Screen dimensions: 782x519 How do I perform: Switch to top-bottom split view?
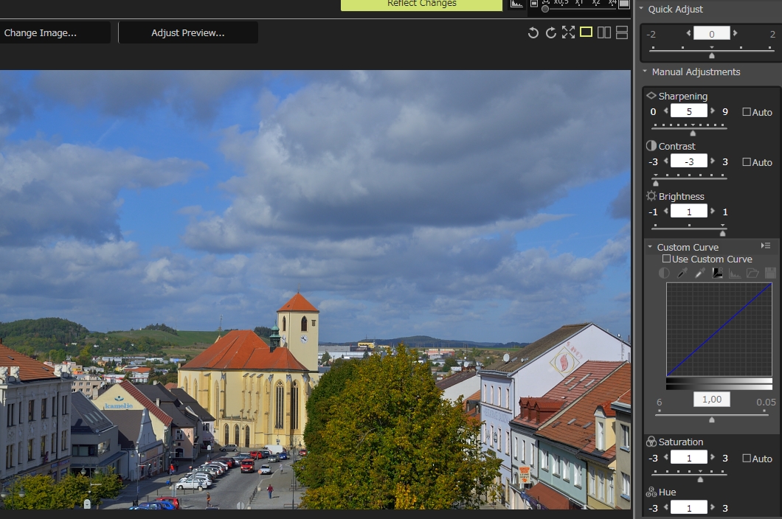point(622,32)
